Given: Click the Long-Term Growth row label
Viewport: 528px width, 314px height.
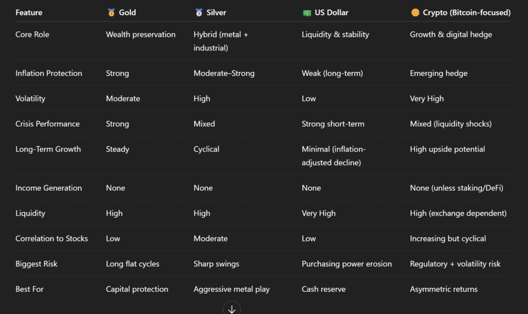Looking at the screenshot, I should [x=48, y=149].
